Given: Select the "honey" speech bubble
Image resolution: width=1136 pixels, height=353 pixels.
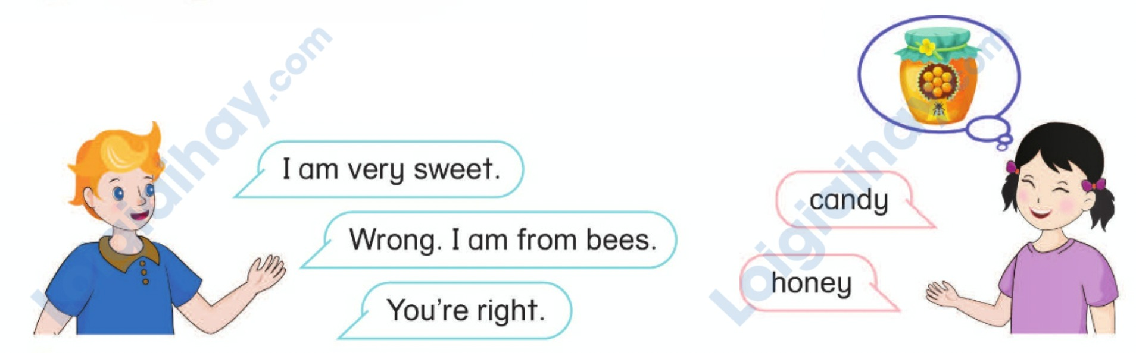Looking at the screenshot, I should click(812, 283).
